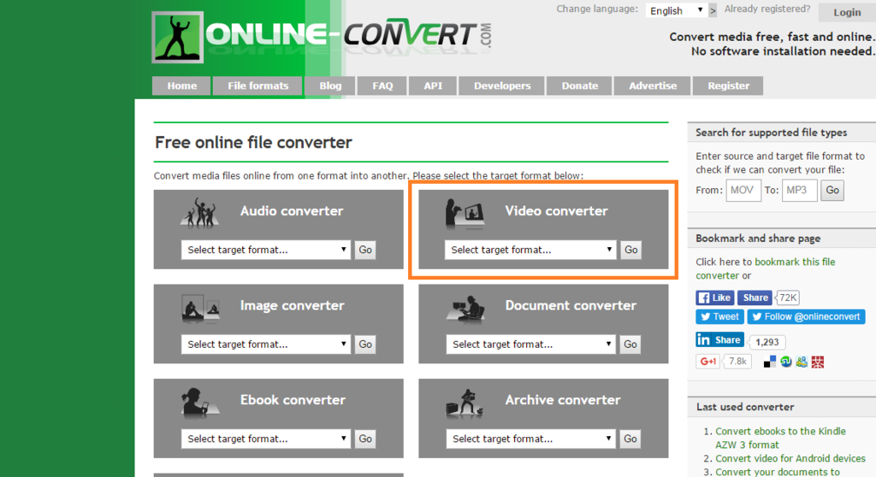Screen dimensions: 876x477
Task: Click the Login button
Action: click(x=847, y=12)
